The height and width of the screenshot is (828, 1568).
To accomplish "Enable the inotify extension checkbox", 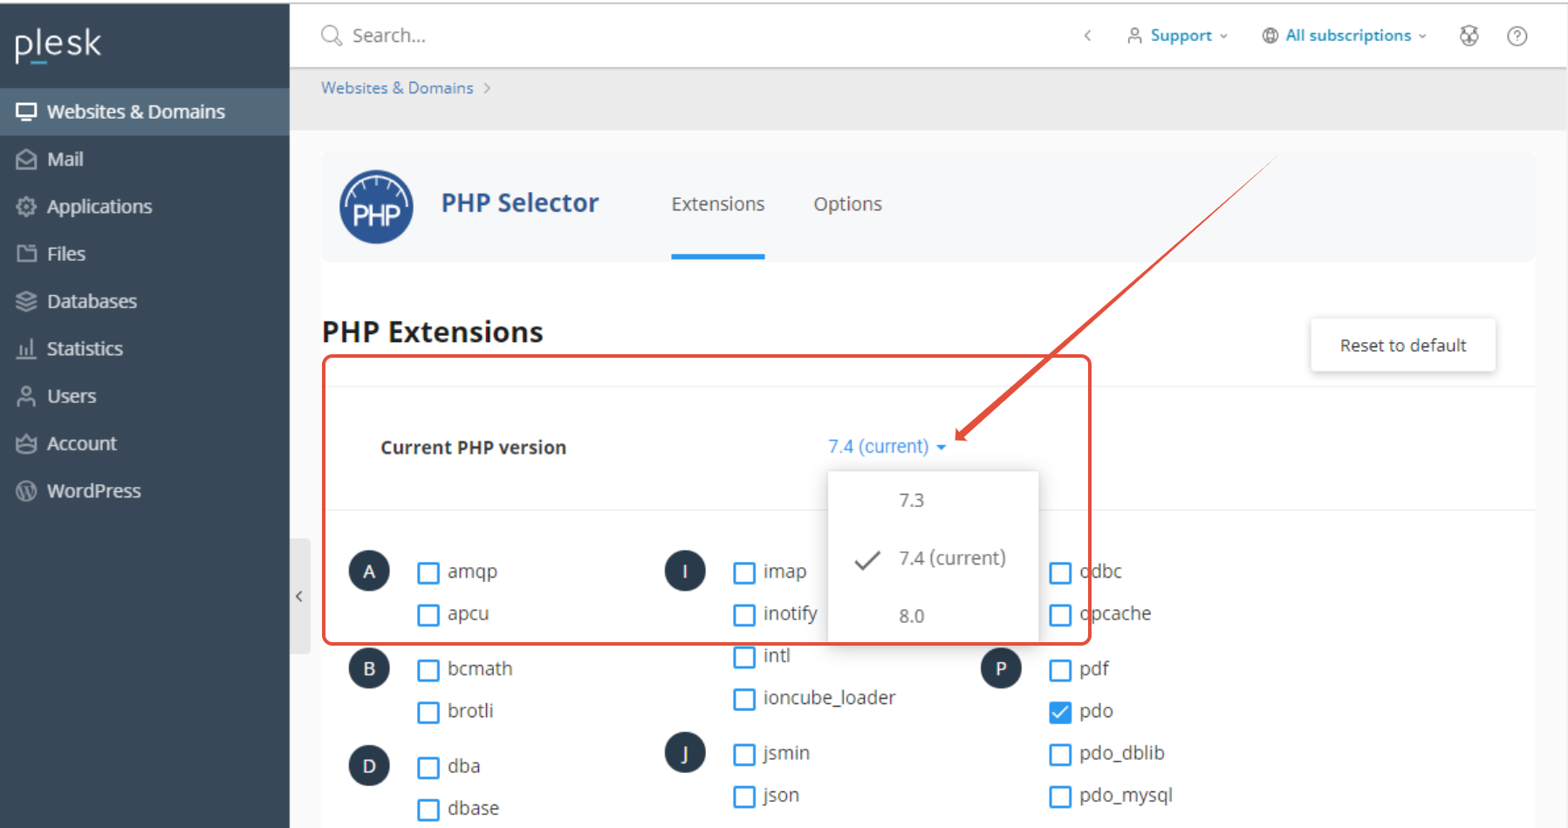I will pos(744,615).
